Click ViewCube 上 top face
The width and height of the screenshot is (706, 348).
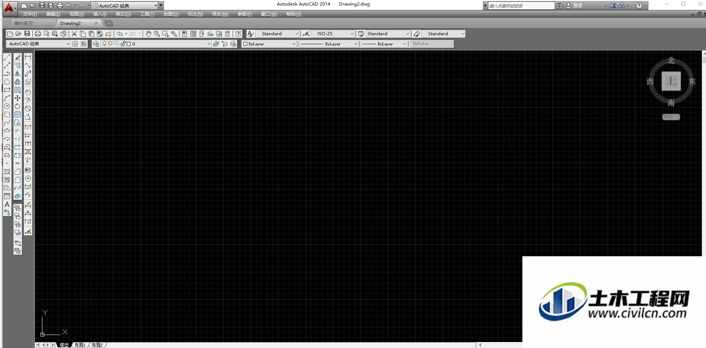tap(671, 81)
